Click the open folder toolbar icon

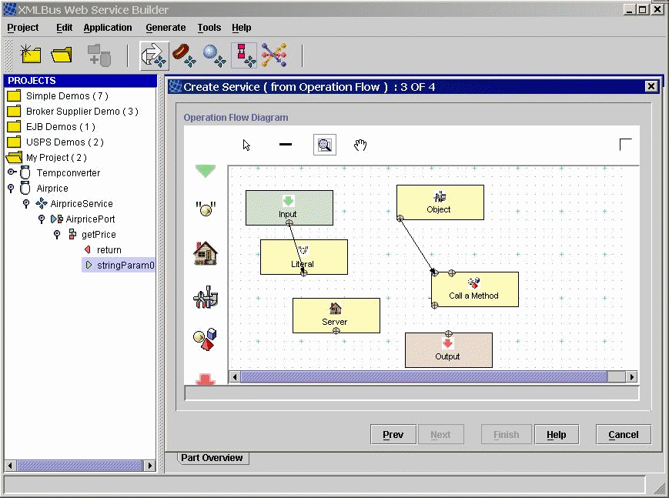click(x=62, y=54)
